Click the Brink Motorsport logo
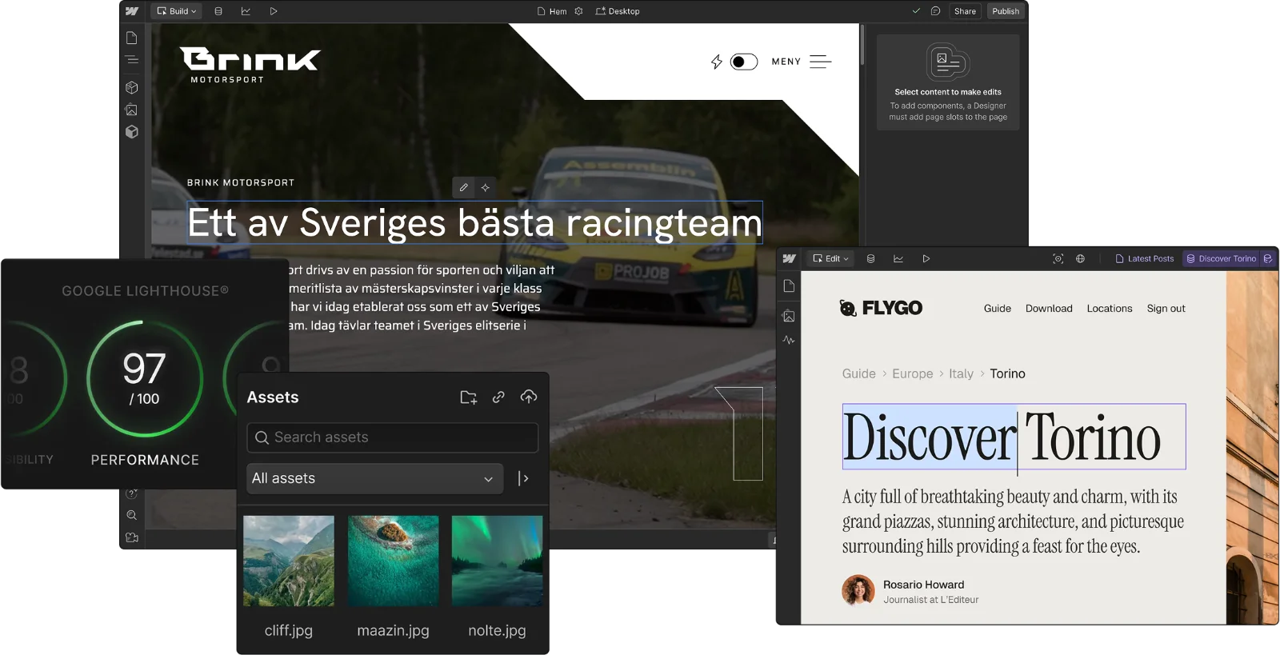This screenshot has height=655, width=1280. pyautogui.click(x=250, y=65)
